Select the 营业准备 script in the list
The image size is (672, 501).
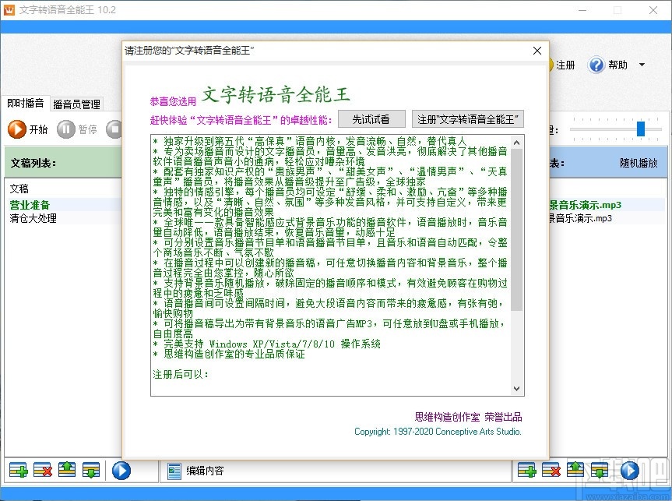(29, 204)
